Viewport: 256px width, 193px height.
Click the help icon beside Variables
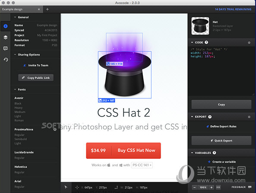pyautogui.click(x=215, y=153)
